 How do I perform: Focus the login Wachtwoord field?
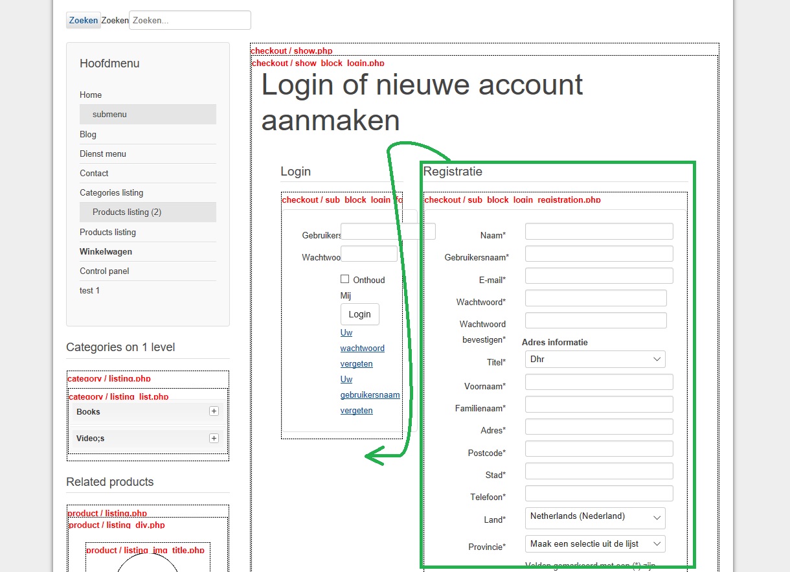369,254
